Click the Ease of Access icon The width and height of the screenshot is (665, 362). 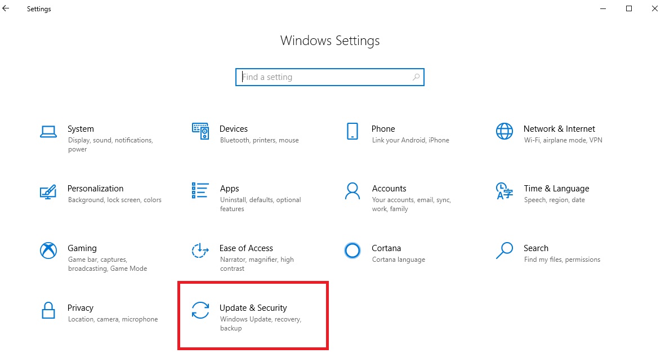200,251
